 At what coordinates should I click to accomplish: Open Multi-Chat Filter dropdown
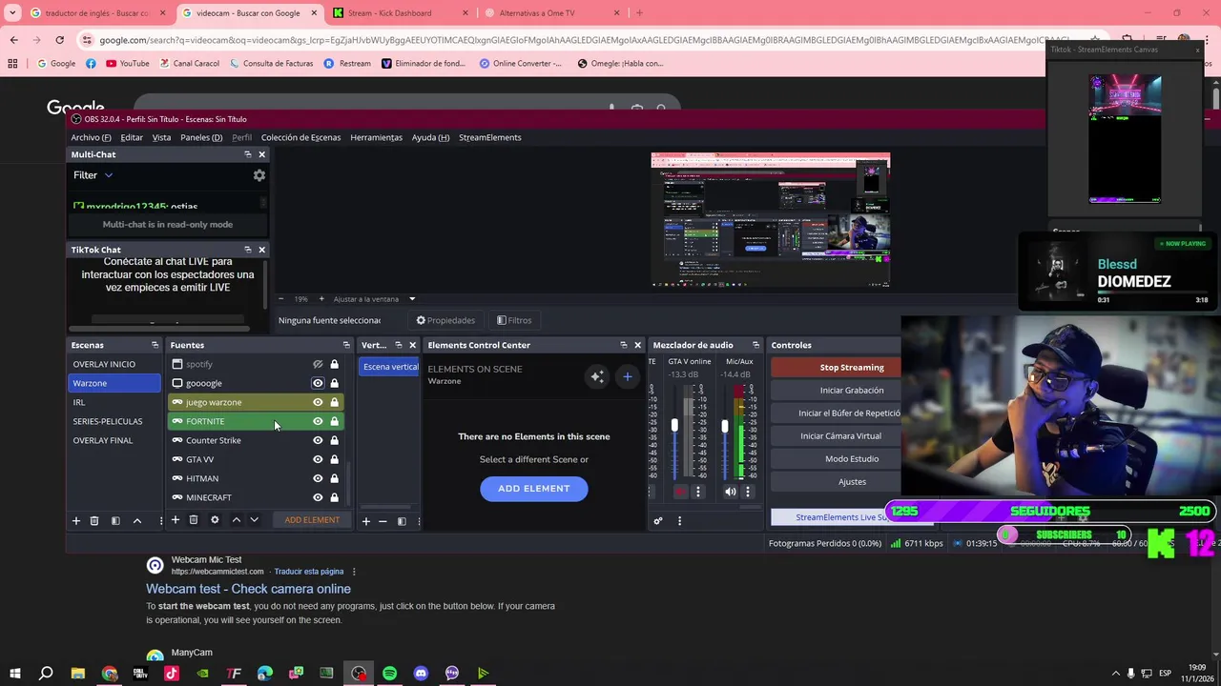click(93, 175)
